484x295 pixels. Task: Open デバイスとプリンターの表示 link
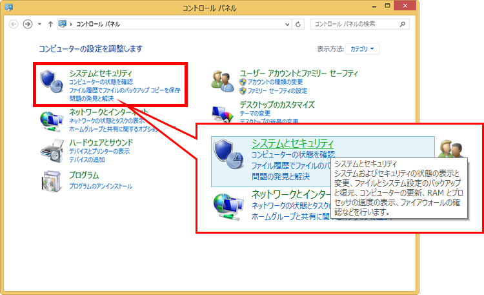tap(99, 151)
